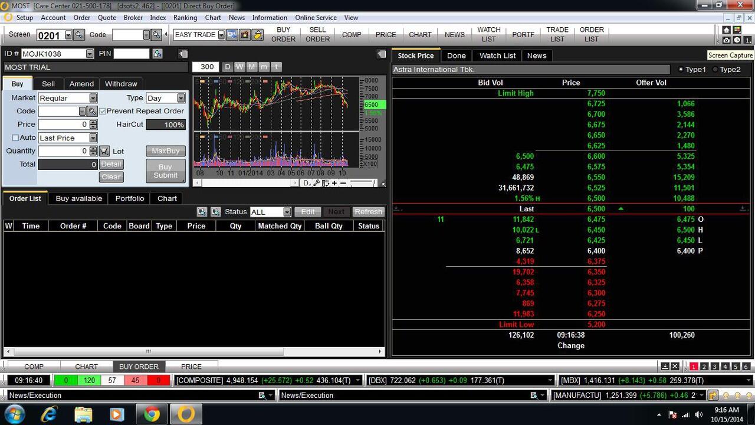Click the shopping cart icon beside Quantity
This screenshot has width=755, height=425.
pos(104,151)
